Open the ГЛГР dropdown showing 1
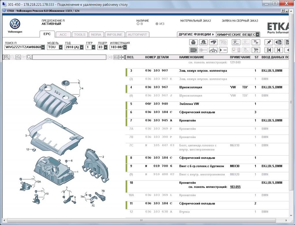Screen dimensions: 295x225 tap(93, 47)
